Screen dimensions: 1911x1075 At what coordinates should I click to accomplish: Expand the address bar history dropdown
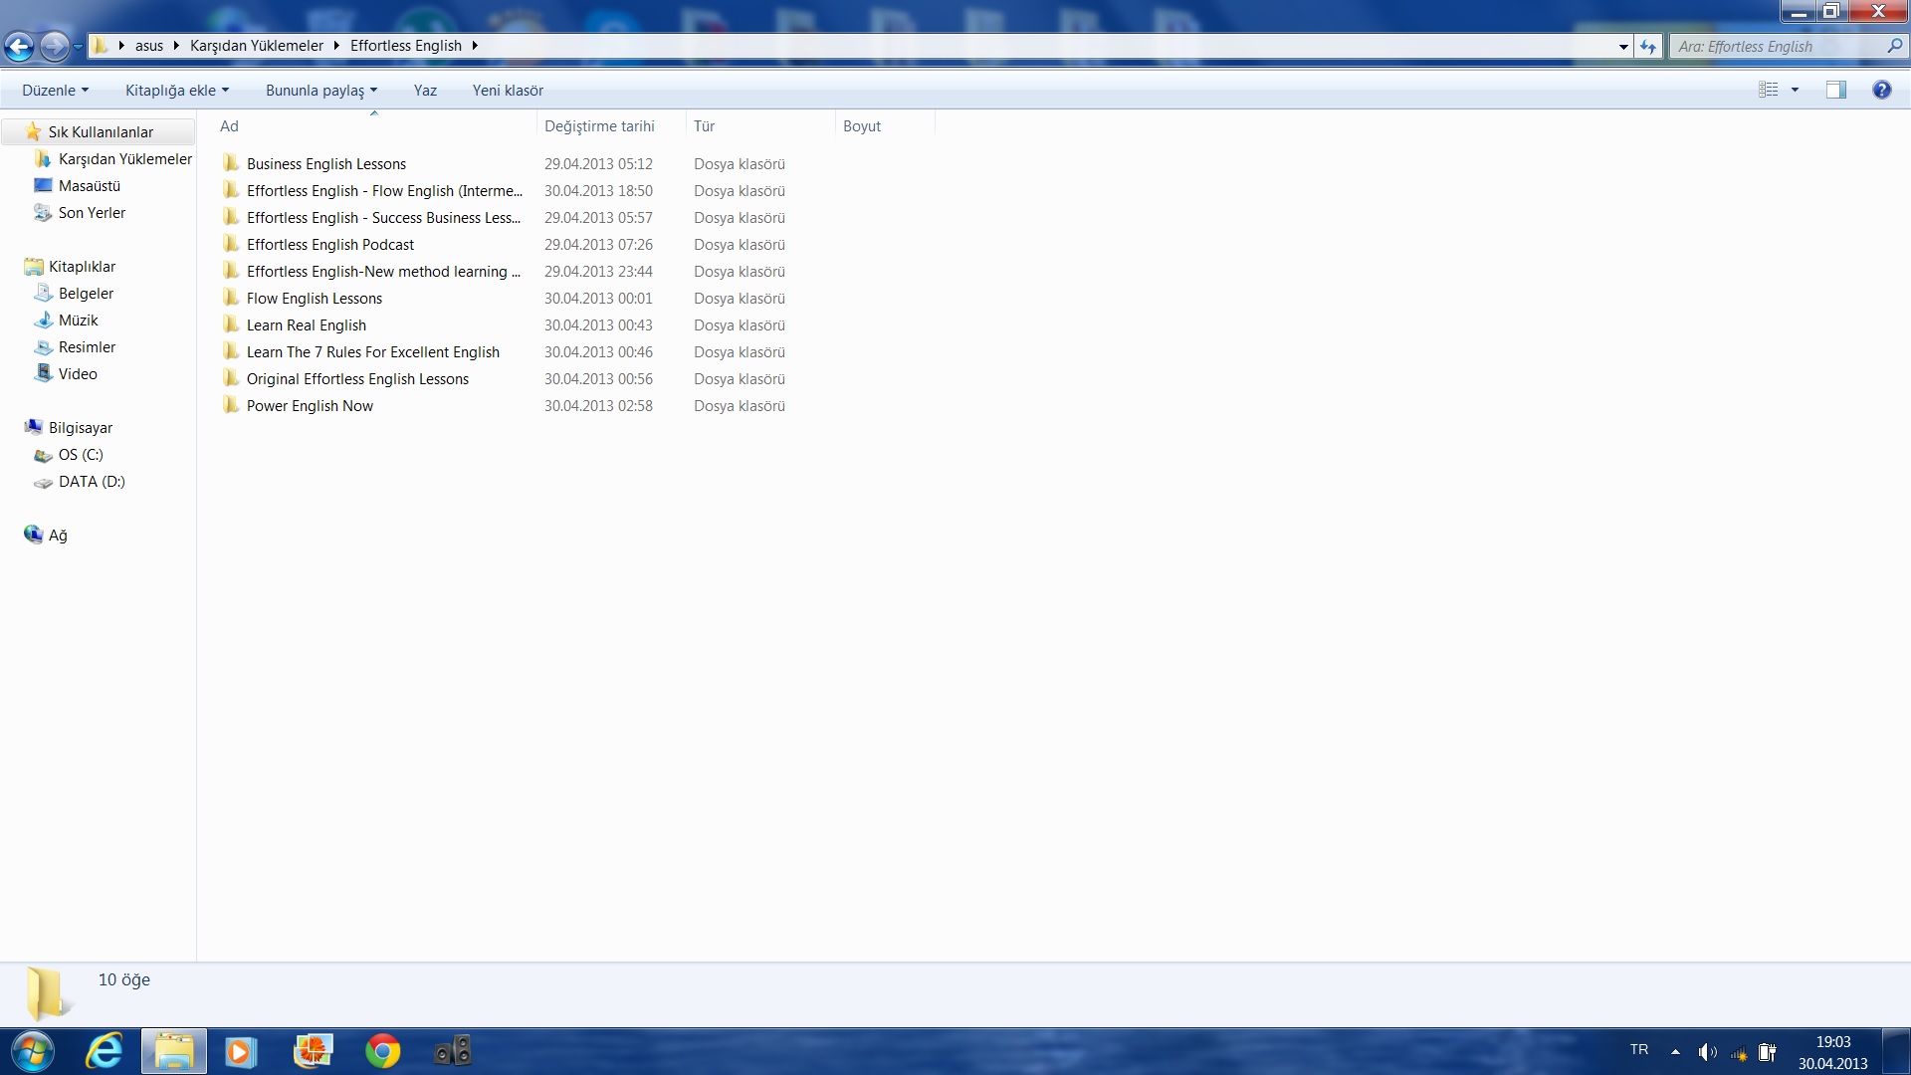pyautogui.click(x=1623, y=46)
